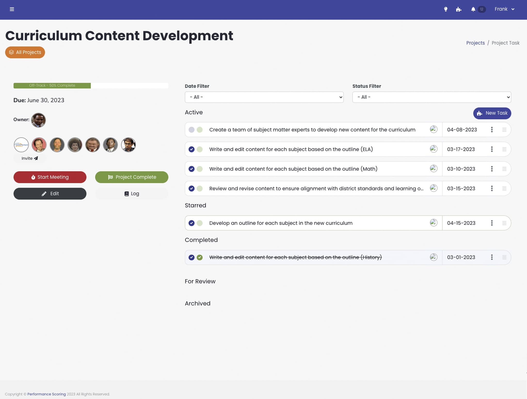Click the Edit pencil icon button
527x399 pixels.
(44, 194)
